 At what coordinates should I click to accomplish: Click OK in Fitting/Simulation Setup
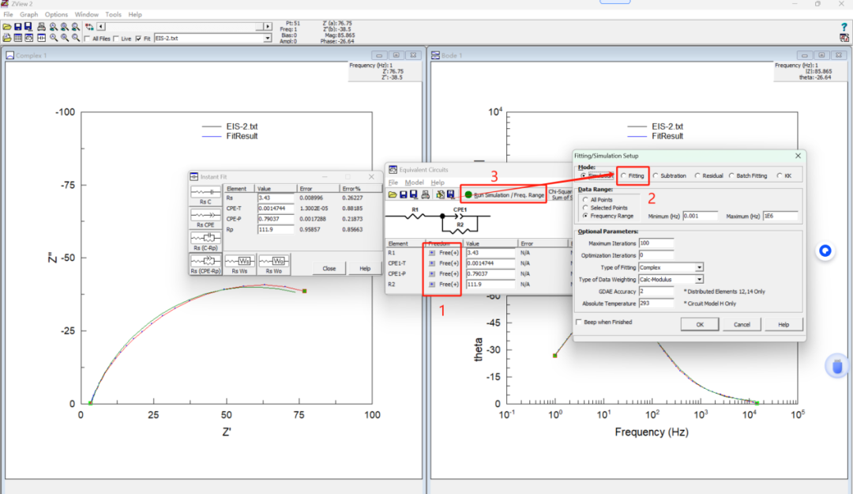point(700,325)
